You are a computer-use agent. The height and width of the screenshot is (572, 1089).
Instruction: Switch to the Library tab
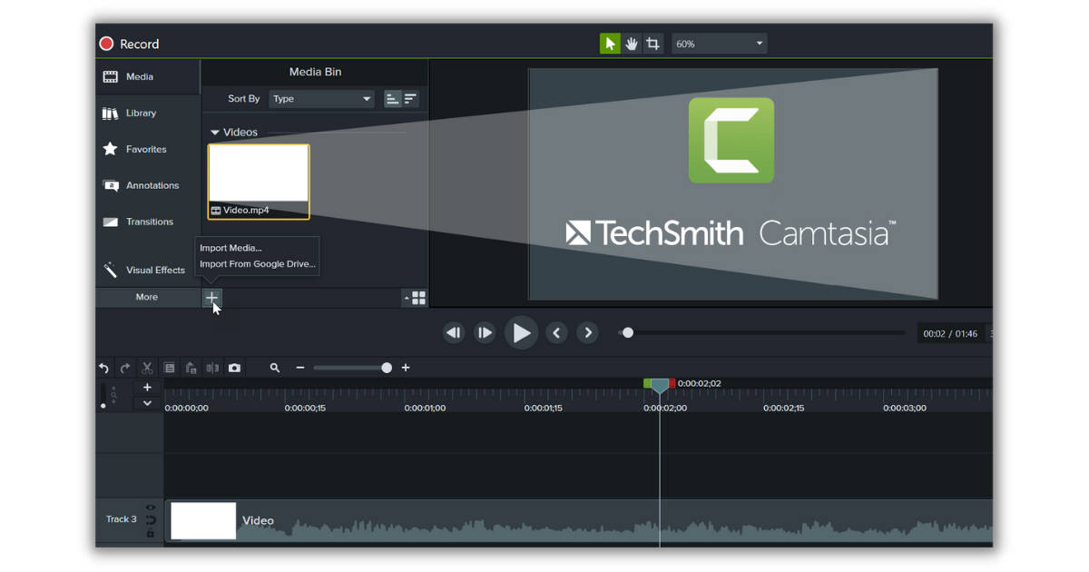tap(142, 113)
